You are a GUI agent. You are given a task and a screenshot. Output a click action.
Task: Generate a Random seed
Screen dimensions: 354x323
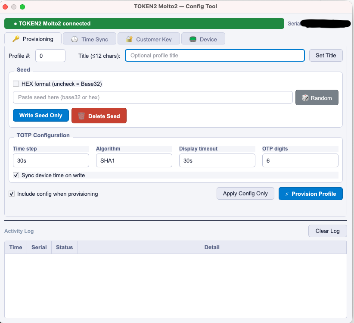pos(317,97)
